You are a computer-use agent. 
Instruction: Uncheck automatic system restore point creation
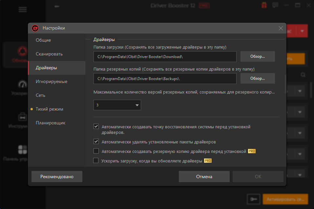pyautogui.click(x=96, y=126)
